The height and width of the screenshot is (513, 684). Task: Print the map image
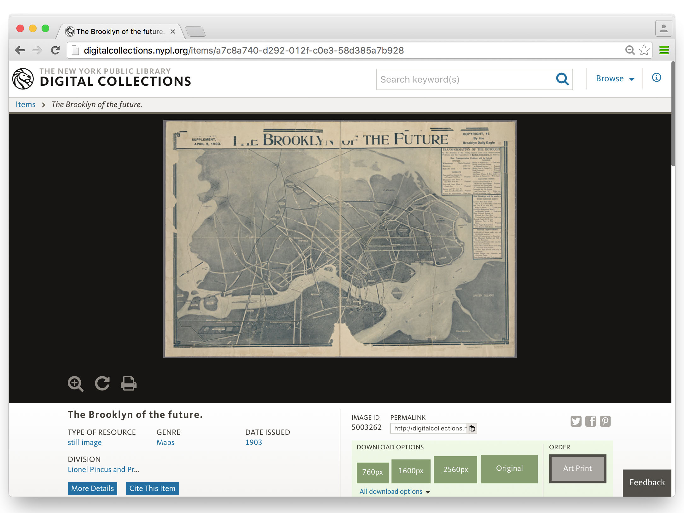pyautogui.click(x=129, y=383)
